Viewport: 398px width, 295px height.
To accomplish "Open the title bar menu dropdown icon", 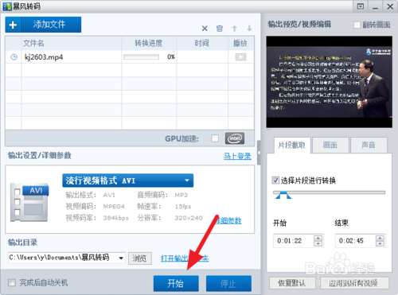I will click(361, 6).
